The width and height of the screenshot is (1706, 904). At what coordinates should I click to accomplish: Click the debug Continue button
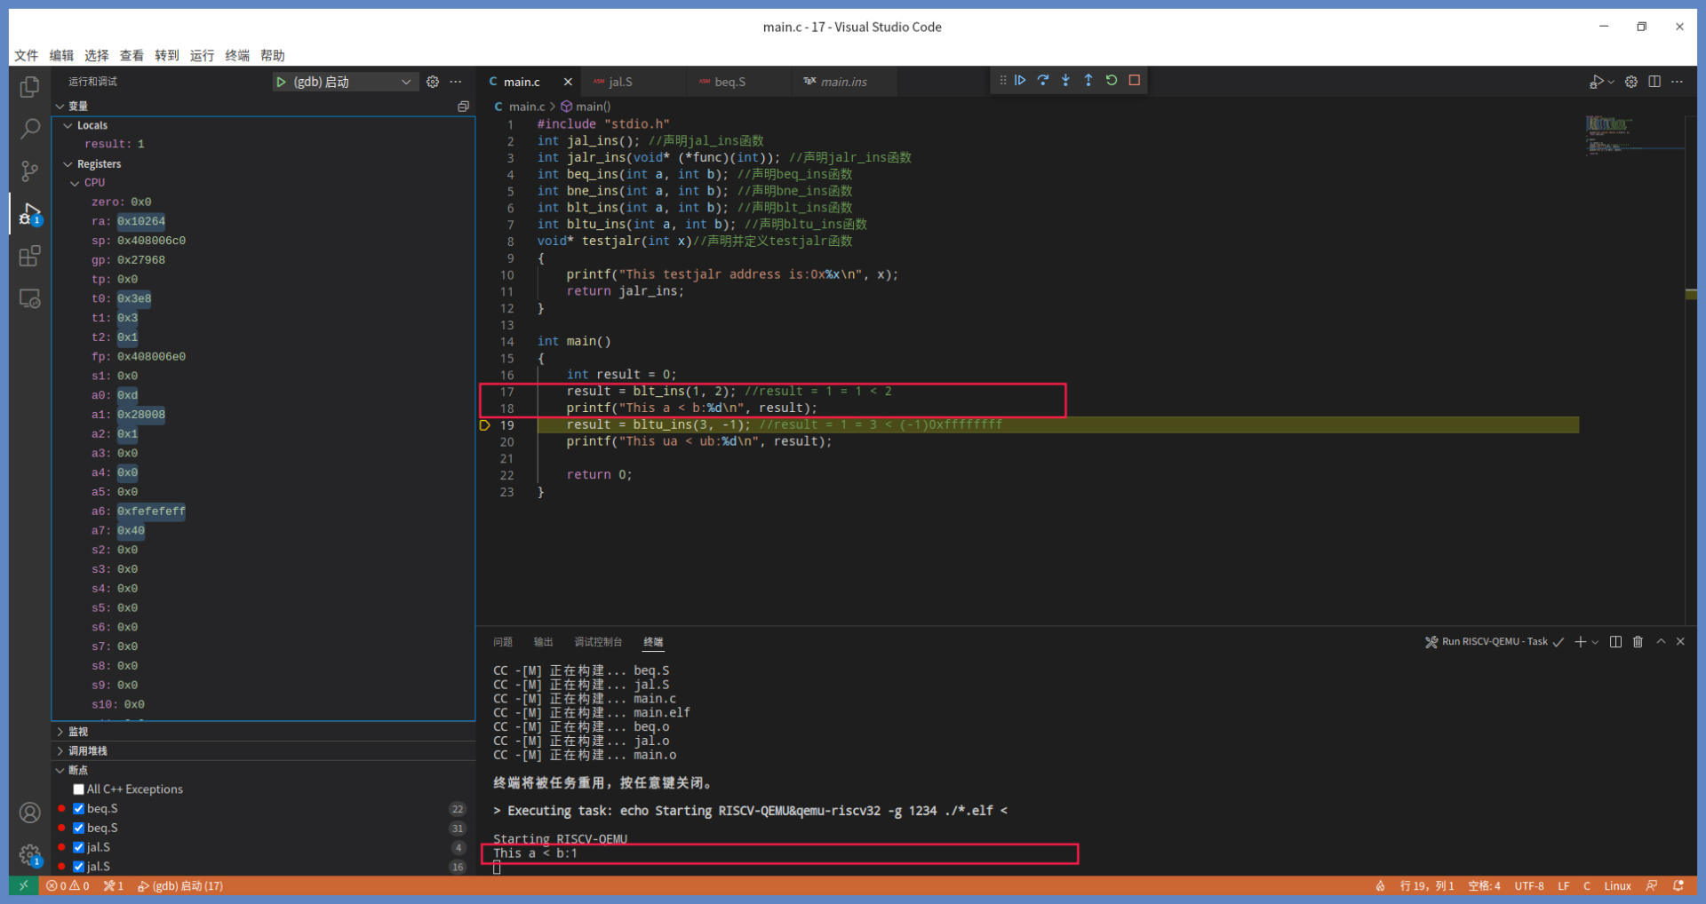point(1020,80)
